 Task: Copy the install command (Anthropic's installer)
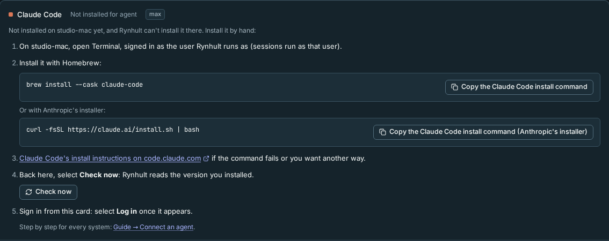point(483,132)
